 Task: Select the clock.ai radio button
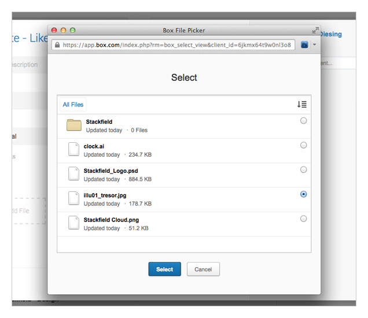pyautogui.click(x=303, y=145)
